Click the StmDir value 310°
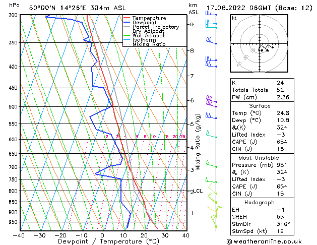Viewport: 317px width, 245px height. click(283, 224)
